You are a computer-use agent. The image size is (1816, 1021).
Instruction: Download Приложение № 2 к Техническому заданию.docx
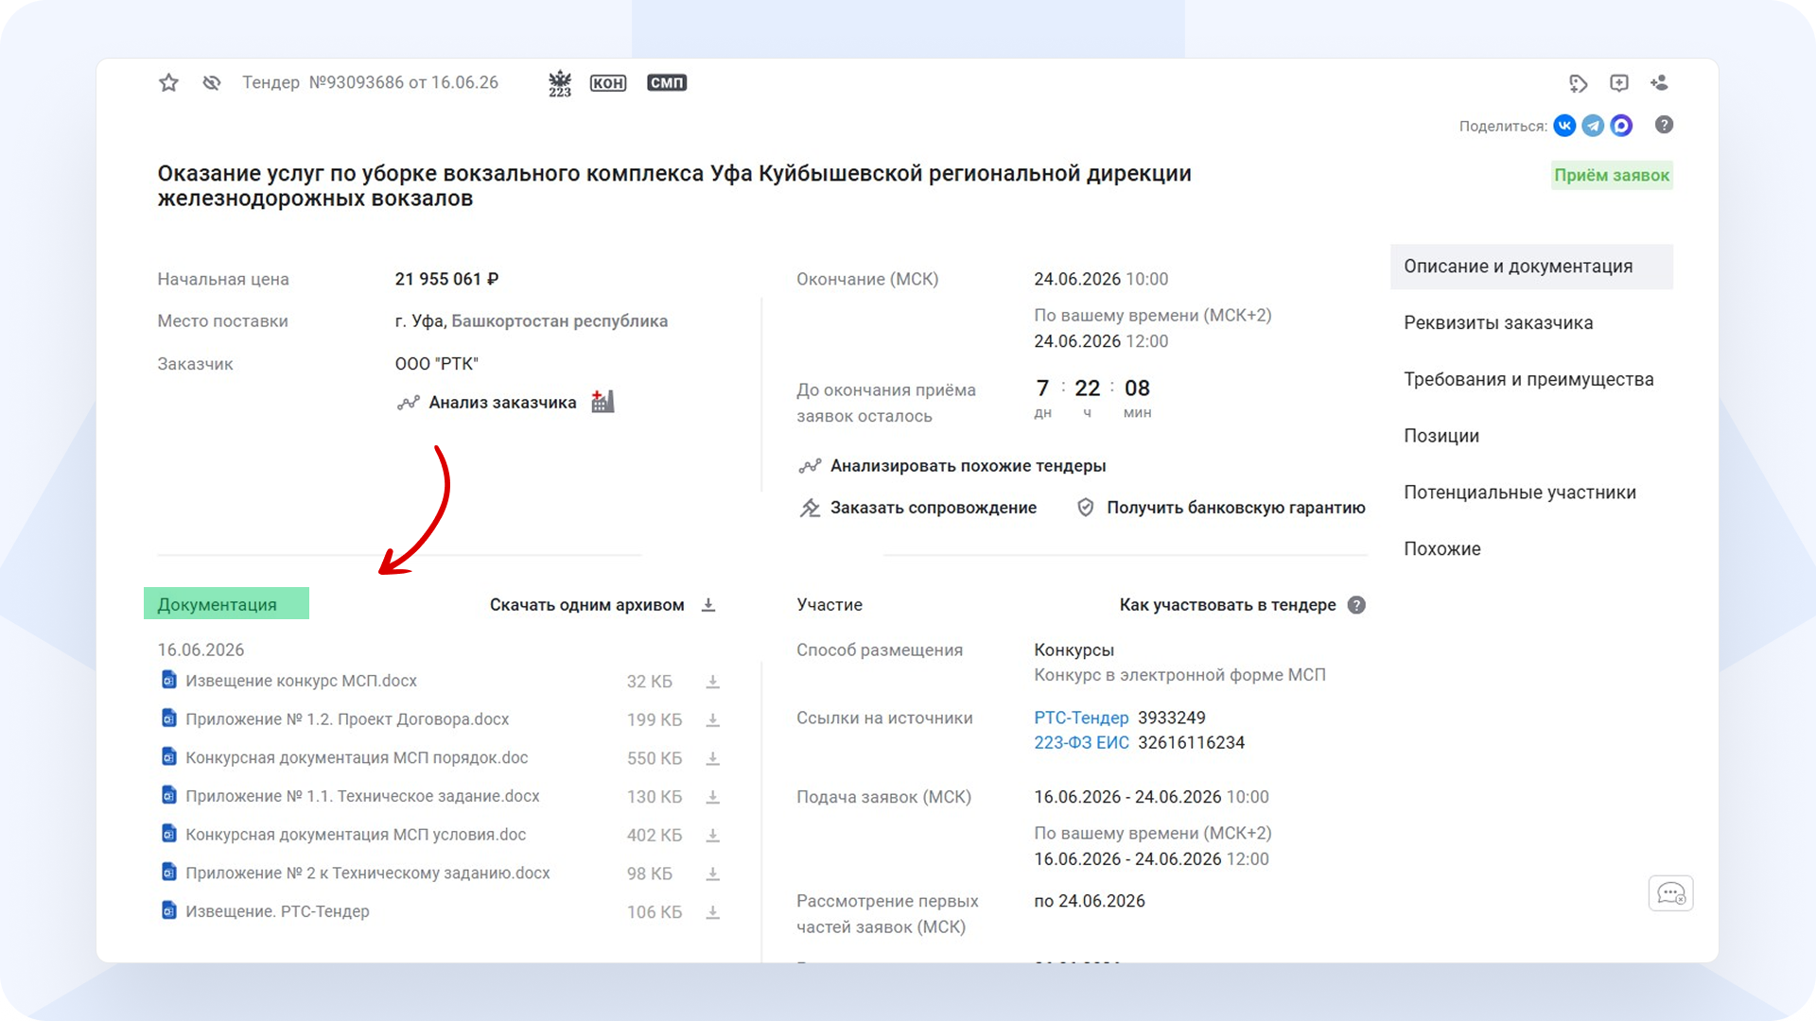713,874
